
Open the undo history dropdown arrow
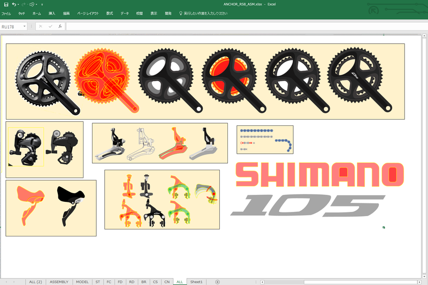[18, 4]
